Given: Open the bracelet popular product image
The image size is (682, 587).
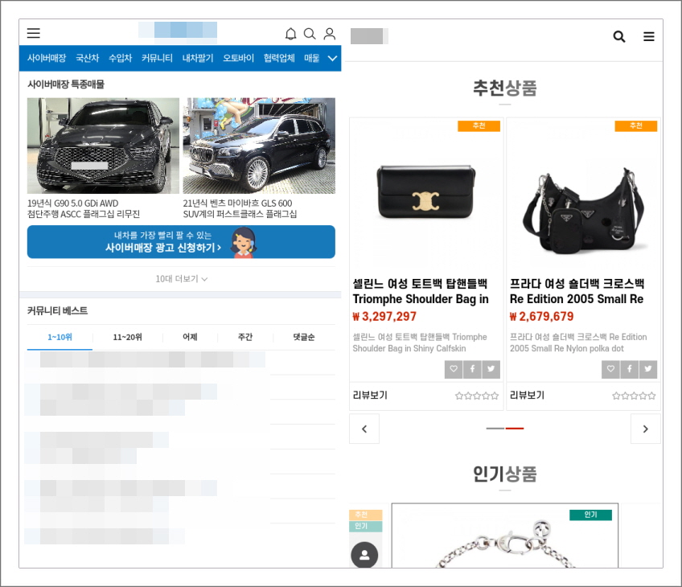Looking at the screenshot, I should (x=505, y=536).
